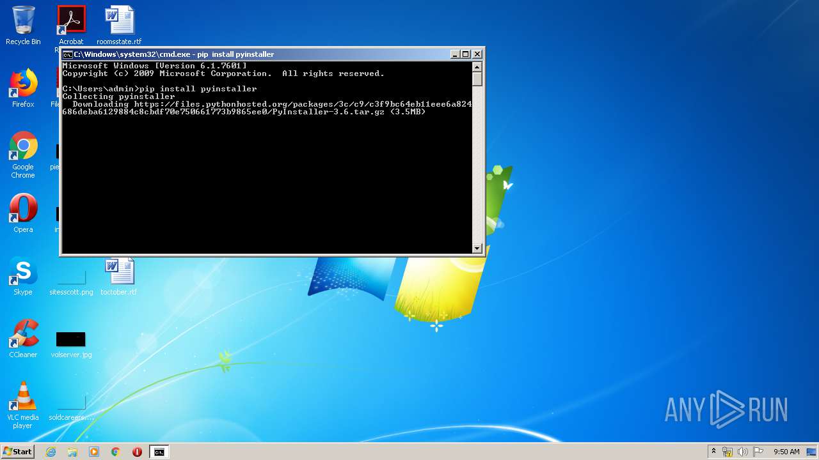Viewport: 819px width, 460px height.
Task: Click the Downloading URL line in cmd
Action: pos(267,108)
